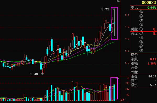Click the arrow beside the 5.48 low label
157x103 pixels.
(42, 74)
